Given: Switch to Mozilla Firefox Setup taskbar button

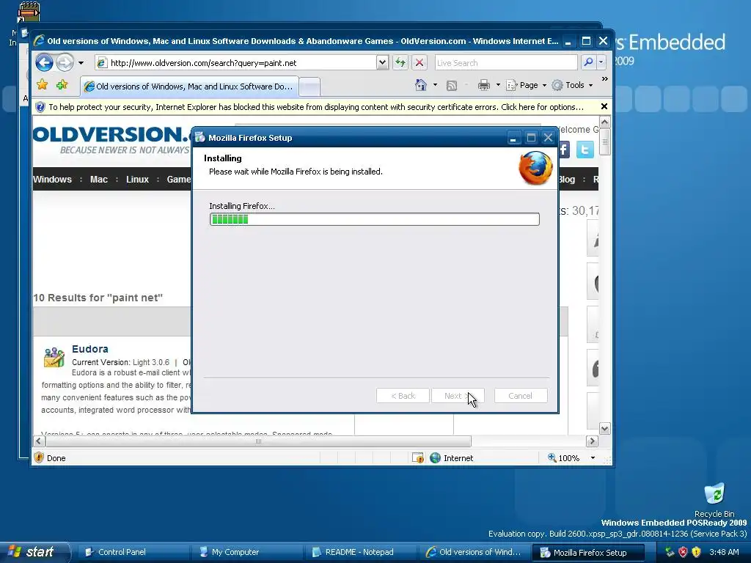Looking at the screenshot, I should pyautogui.click(x=589, y=552).
